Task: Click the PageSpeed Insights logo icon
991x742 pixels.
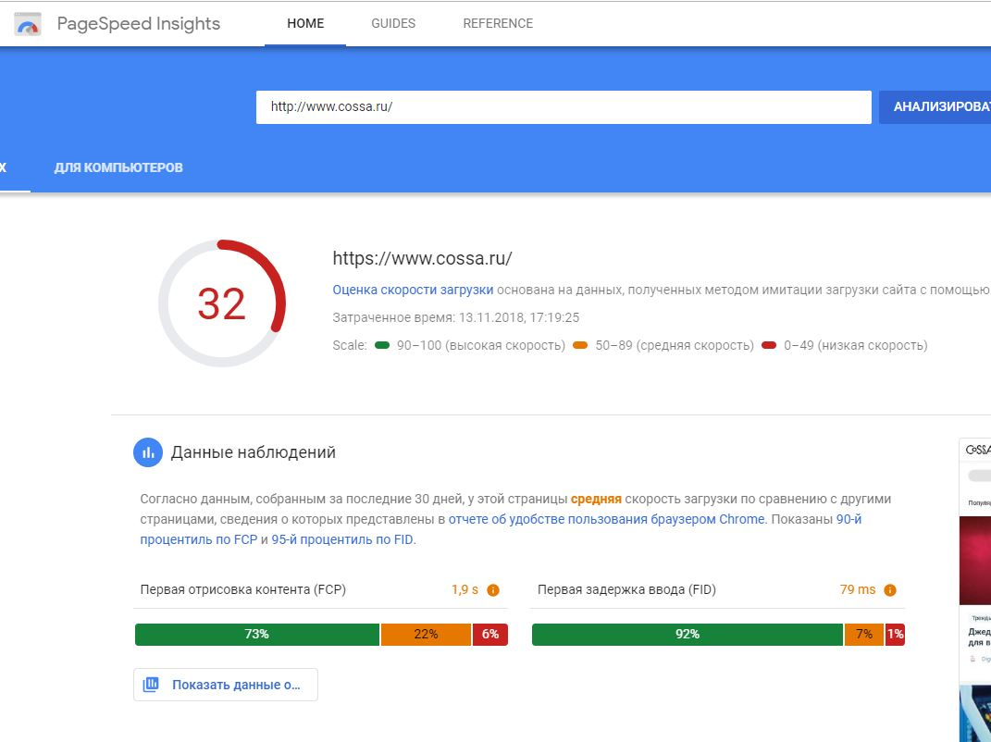Action: 28,24
